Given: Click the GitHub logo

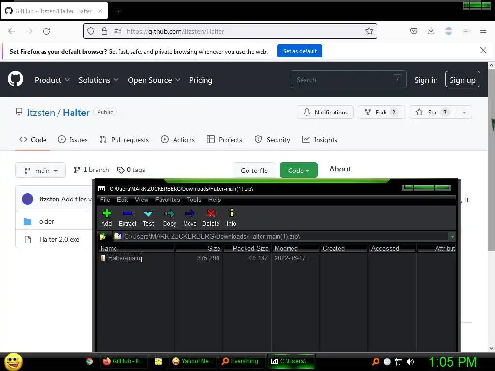Looking at the screenshot, I should pyautogui.click(x=15, y=79).
